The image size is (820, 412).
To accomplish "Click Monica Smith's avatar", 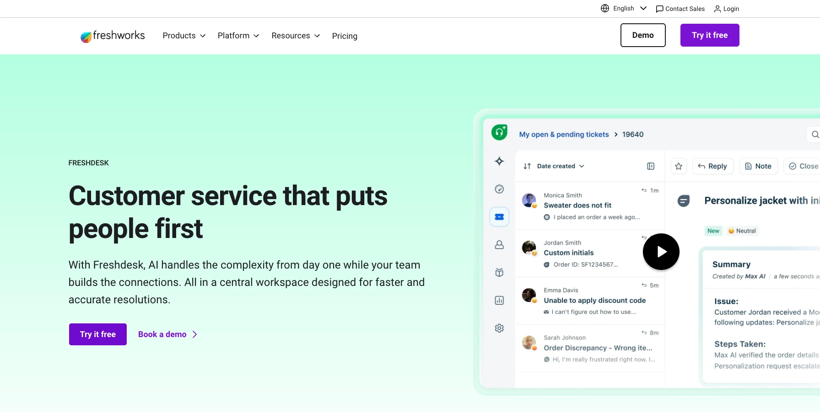I will pos(529,200).
